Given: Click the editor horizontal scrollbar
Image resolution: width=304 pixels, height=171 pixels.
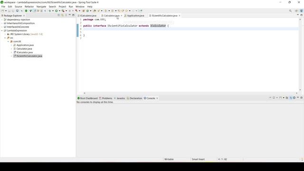Looking at the screenshot, I should [190, 93].
